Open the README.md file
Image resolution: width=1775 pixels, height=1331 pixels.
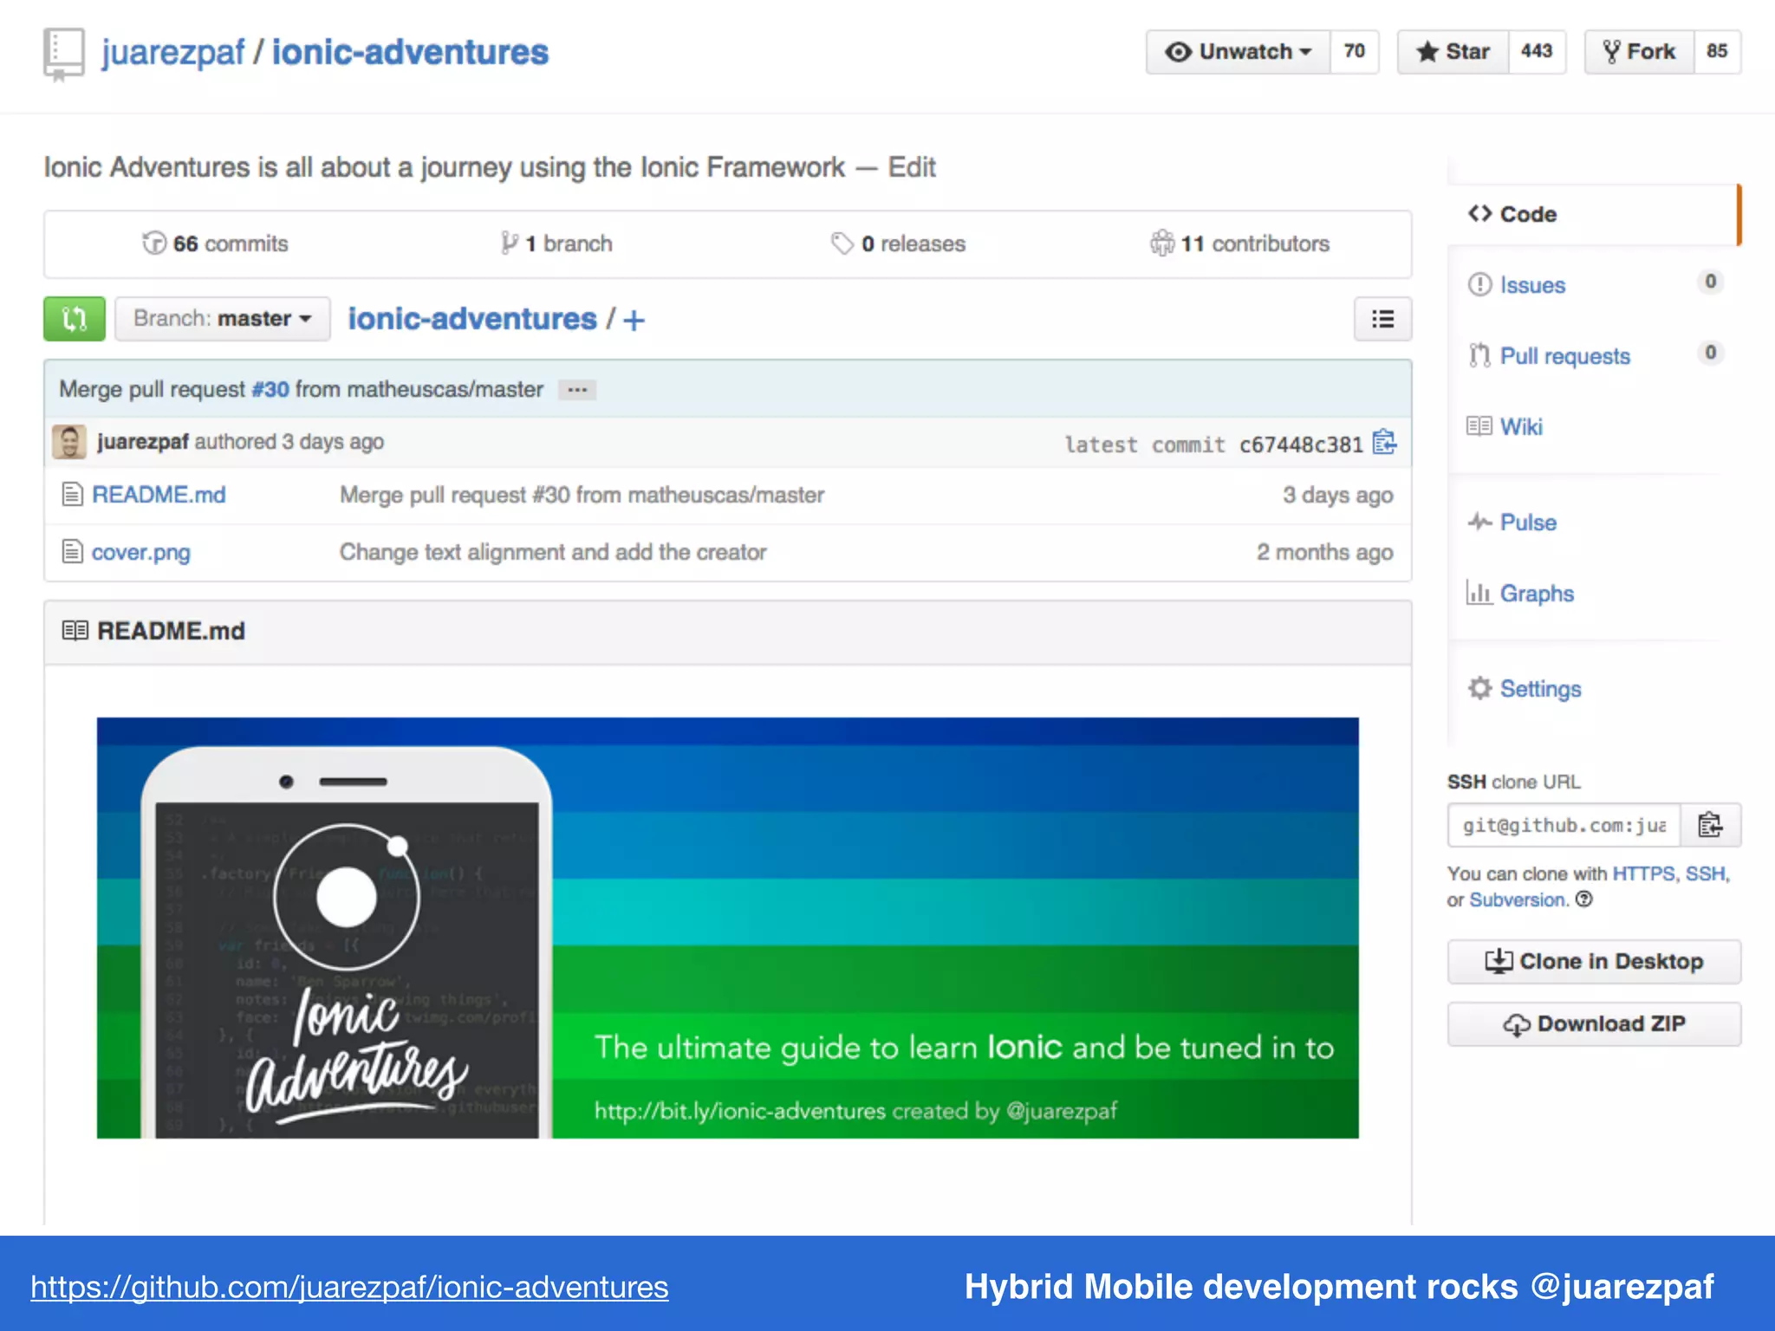[159, 495]
